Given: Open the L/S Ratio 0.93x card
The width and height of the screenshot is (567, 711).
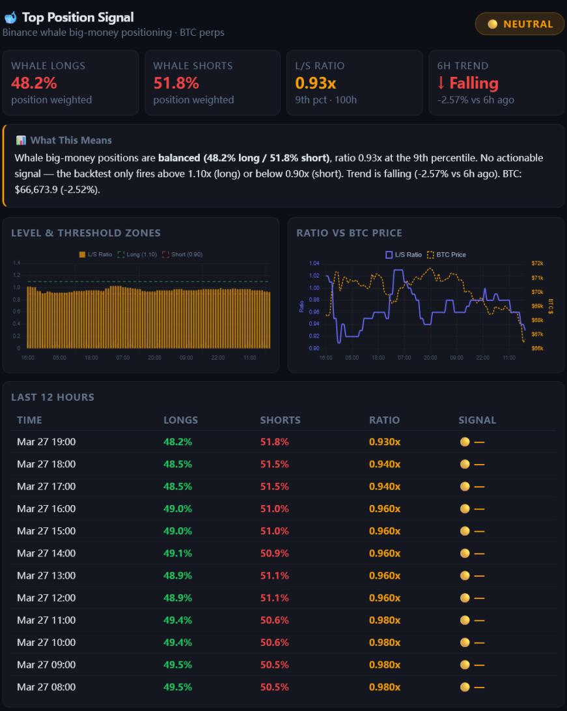Looking at the screenshot, I should click(355, 83).
